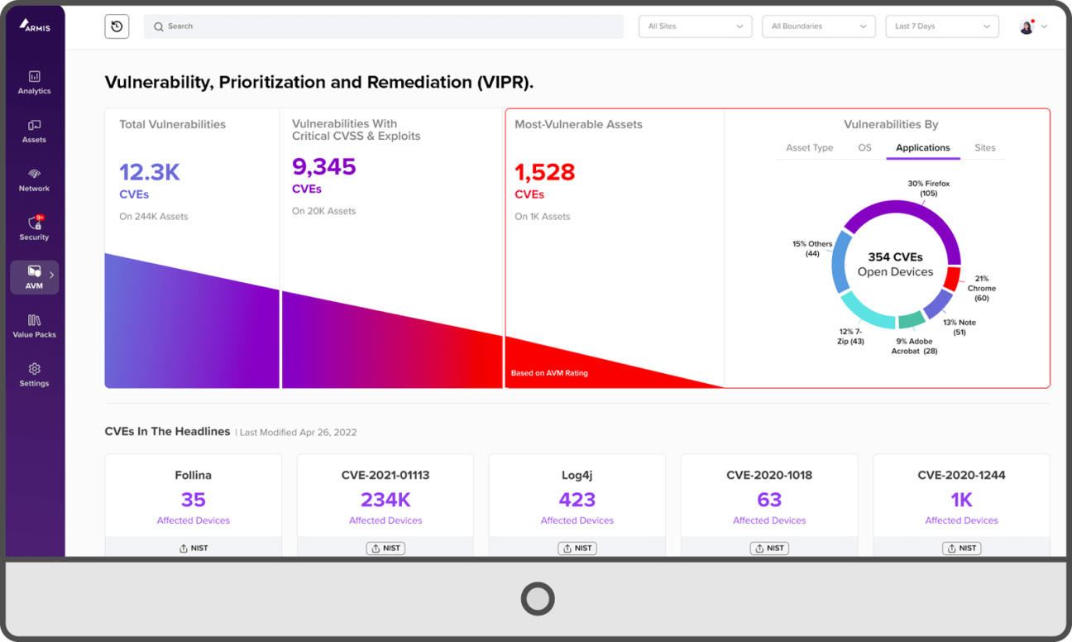Click the 9,345 CVEs value
The width and height of the screenshot is (1072, 642).
[x=324, y=167]
